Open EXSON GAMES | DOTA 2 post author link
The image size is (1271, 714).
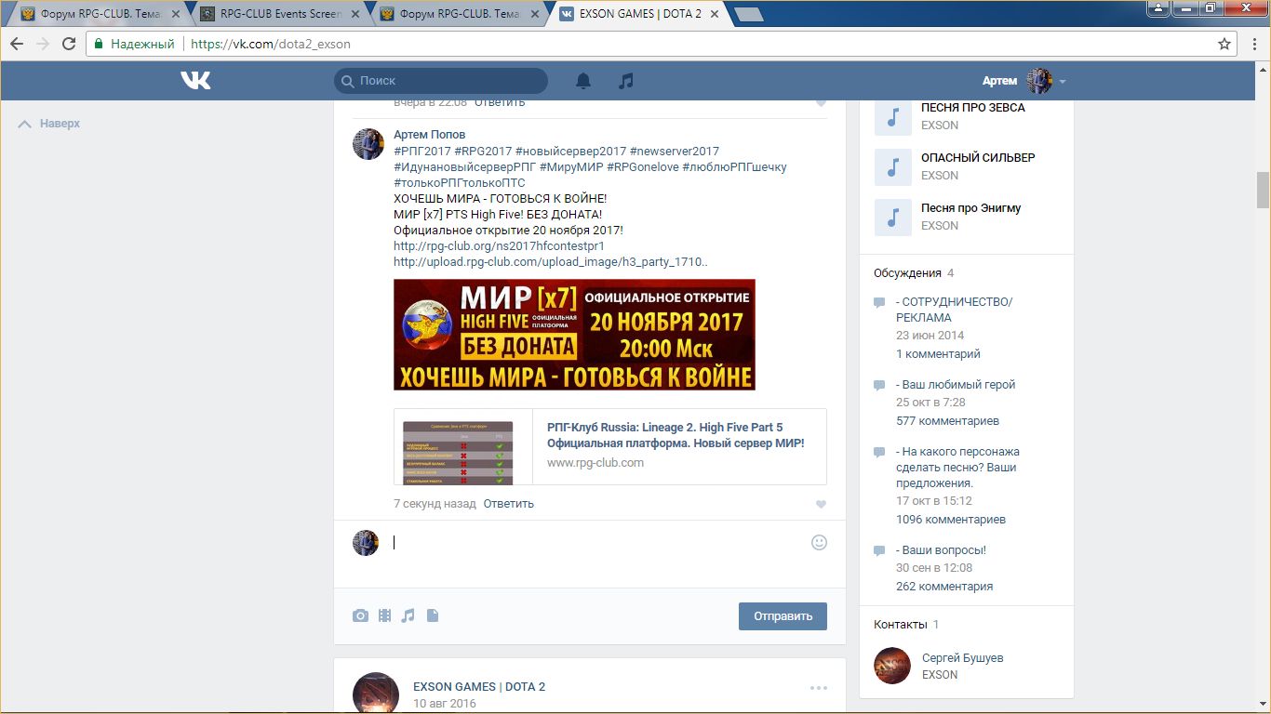(479, 687)
